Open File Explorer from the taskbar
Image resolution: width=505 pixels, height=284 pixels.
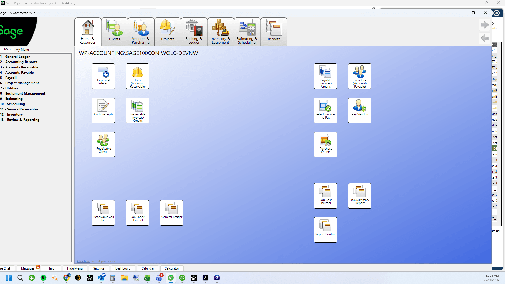pos(124,278)
